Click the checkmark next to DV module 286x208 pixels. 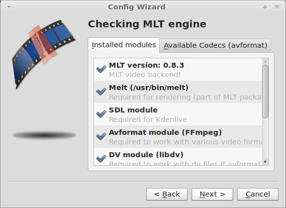[x=101, y=159]
